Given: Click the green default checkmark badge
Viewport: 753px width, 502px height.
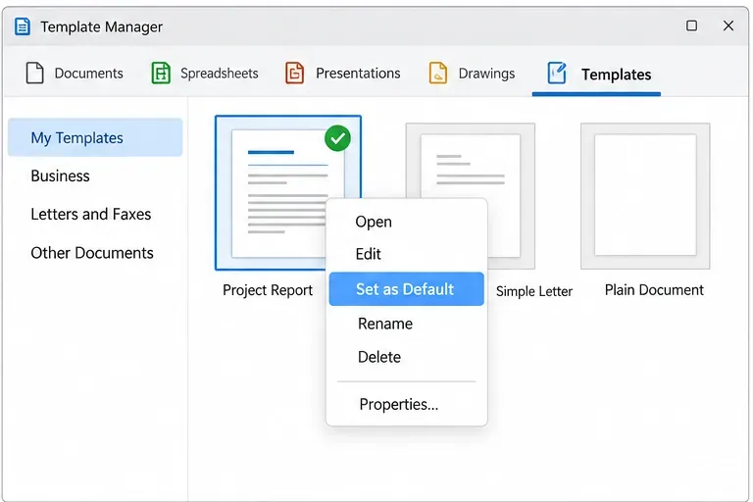Looking at the screenshot, I should click(x=337, y=138).
